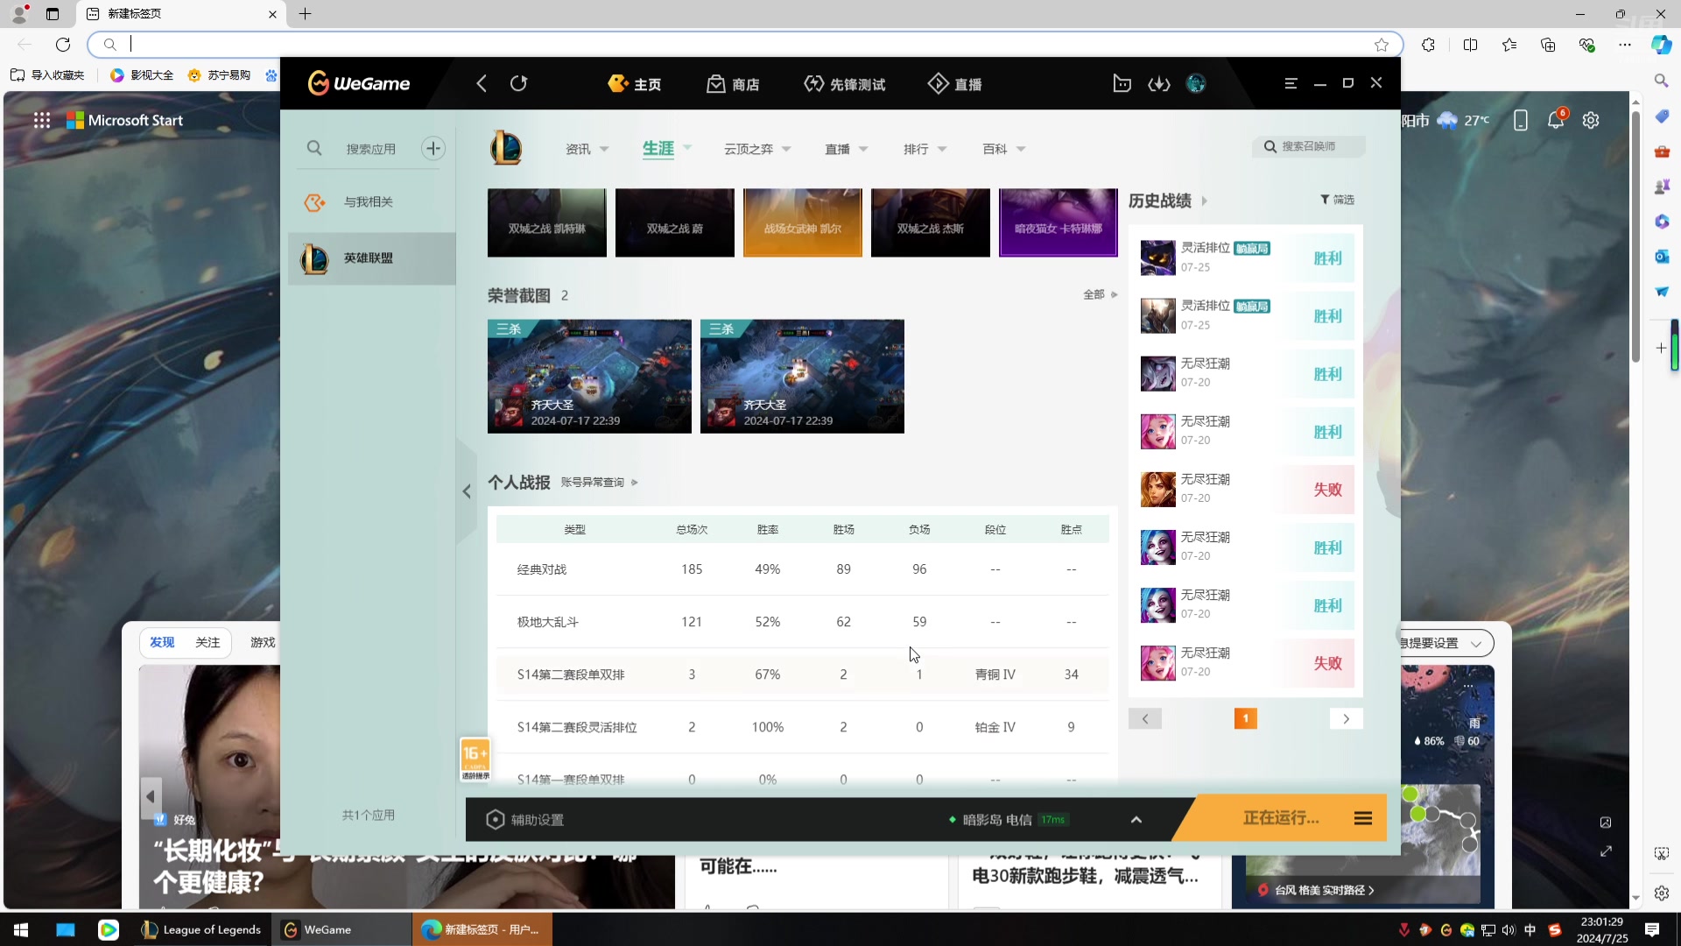1681x946 pixels.
Task: Click the 筛选 filter button
Action: (1337, 200)
